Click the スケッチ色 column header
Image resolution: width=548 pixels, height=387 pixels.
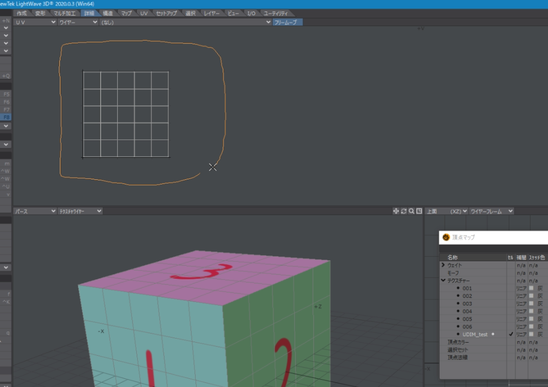(538, 258)
